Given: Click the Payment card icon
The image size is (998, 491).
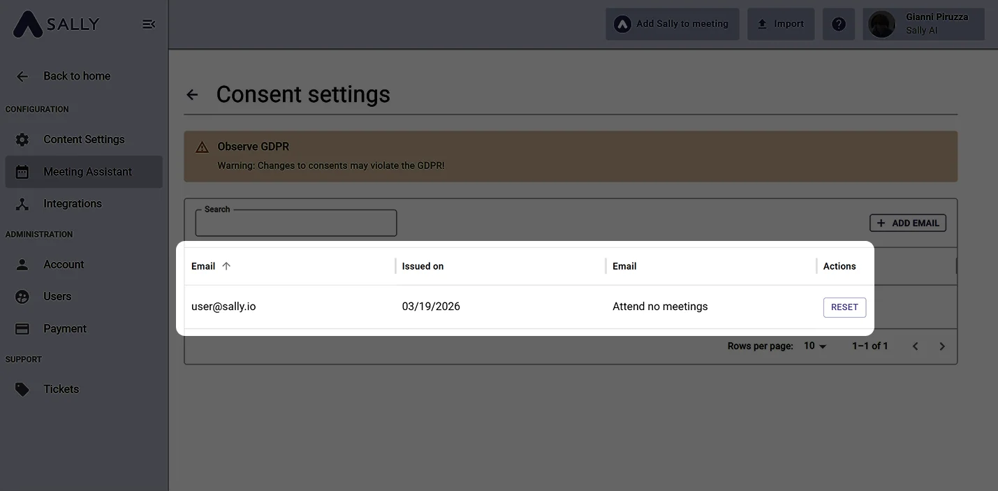Looking at the screenshot, I should (22, 329).
